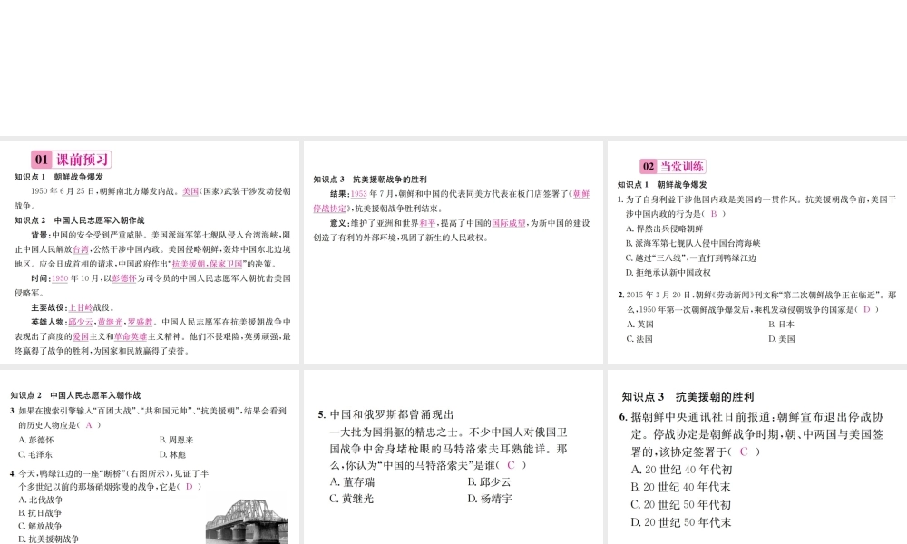
Task: Click option C. 越过"三八线",一直打到鸭绿江边
Action: [690, 258]
